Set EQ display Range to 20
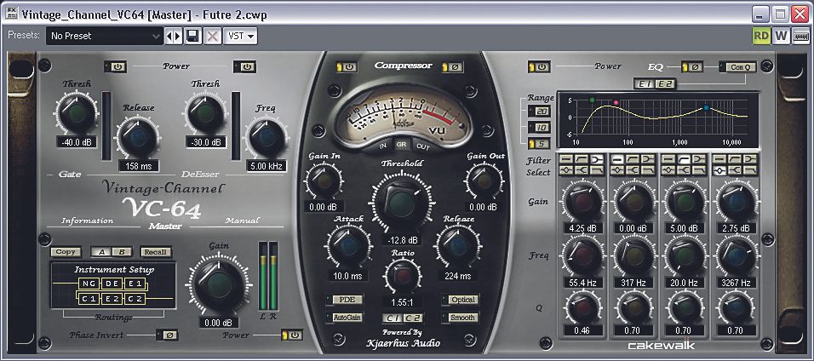Screen dimensions: 814x361 pos(539,111)
